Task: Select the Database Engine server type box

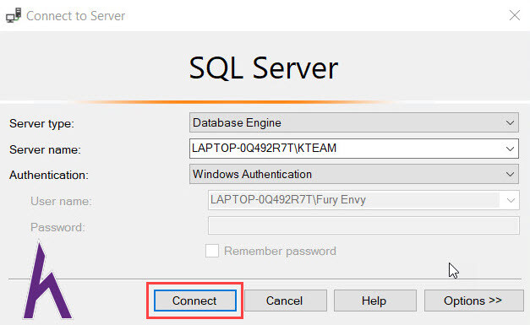Action: (x=354, y=122)
